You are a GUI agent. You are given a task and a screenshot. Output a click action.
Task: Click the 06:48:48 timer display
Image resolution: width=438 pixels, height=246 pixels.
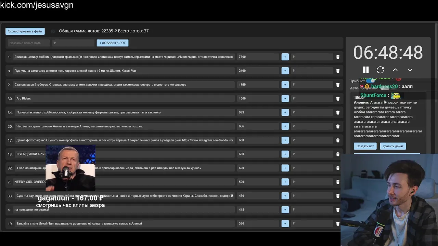click(x=388, y=53)
